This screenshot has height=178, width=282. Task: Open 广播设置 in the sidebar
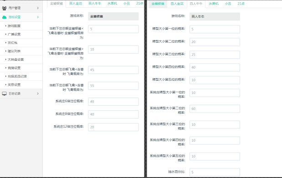pos(21,34)
